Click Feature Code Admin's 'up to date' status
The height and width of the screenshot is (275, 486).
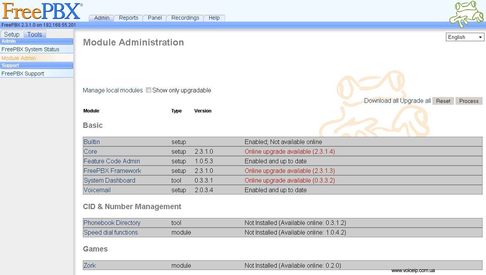[276, 161]
